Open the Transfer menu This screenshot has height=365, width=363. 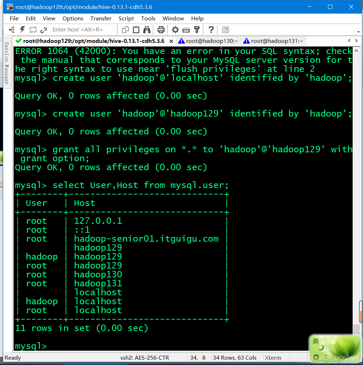pyautogui.click(x=101, y=18)
